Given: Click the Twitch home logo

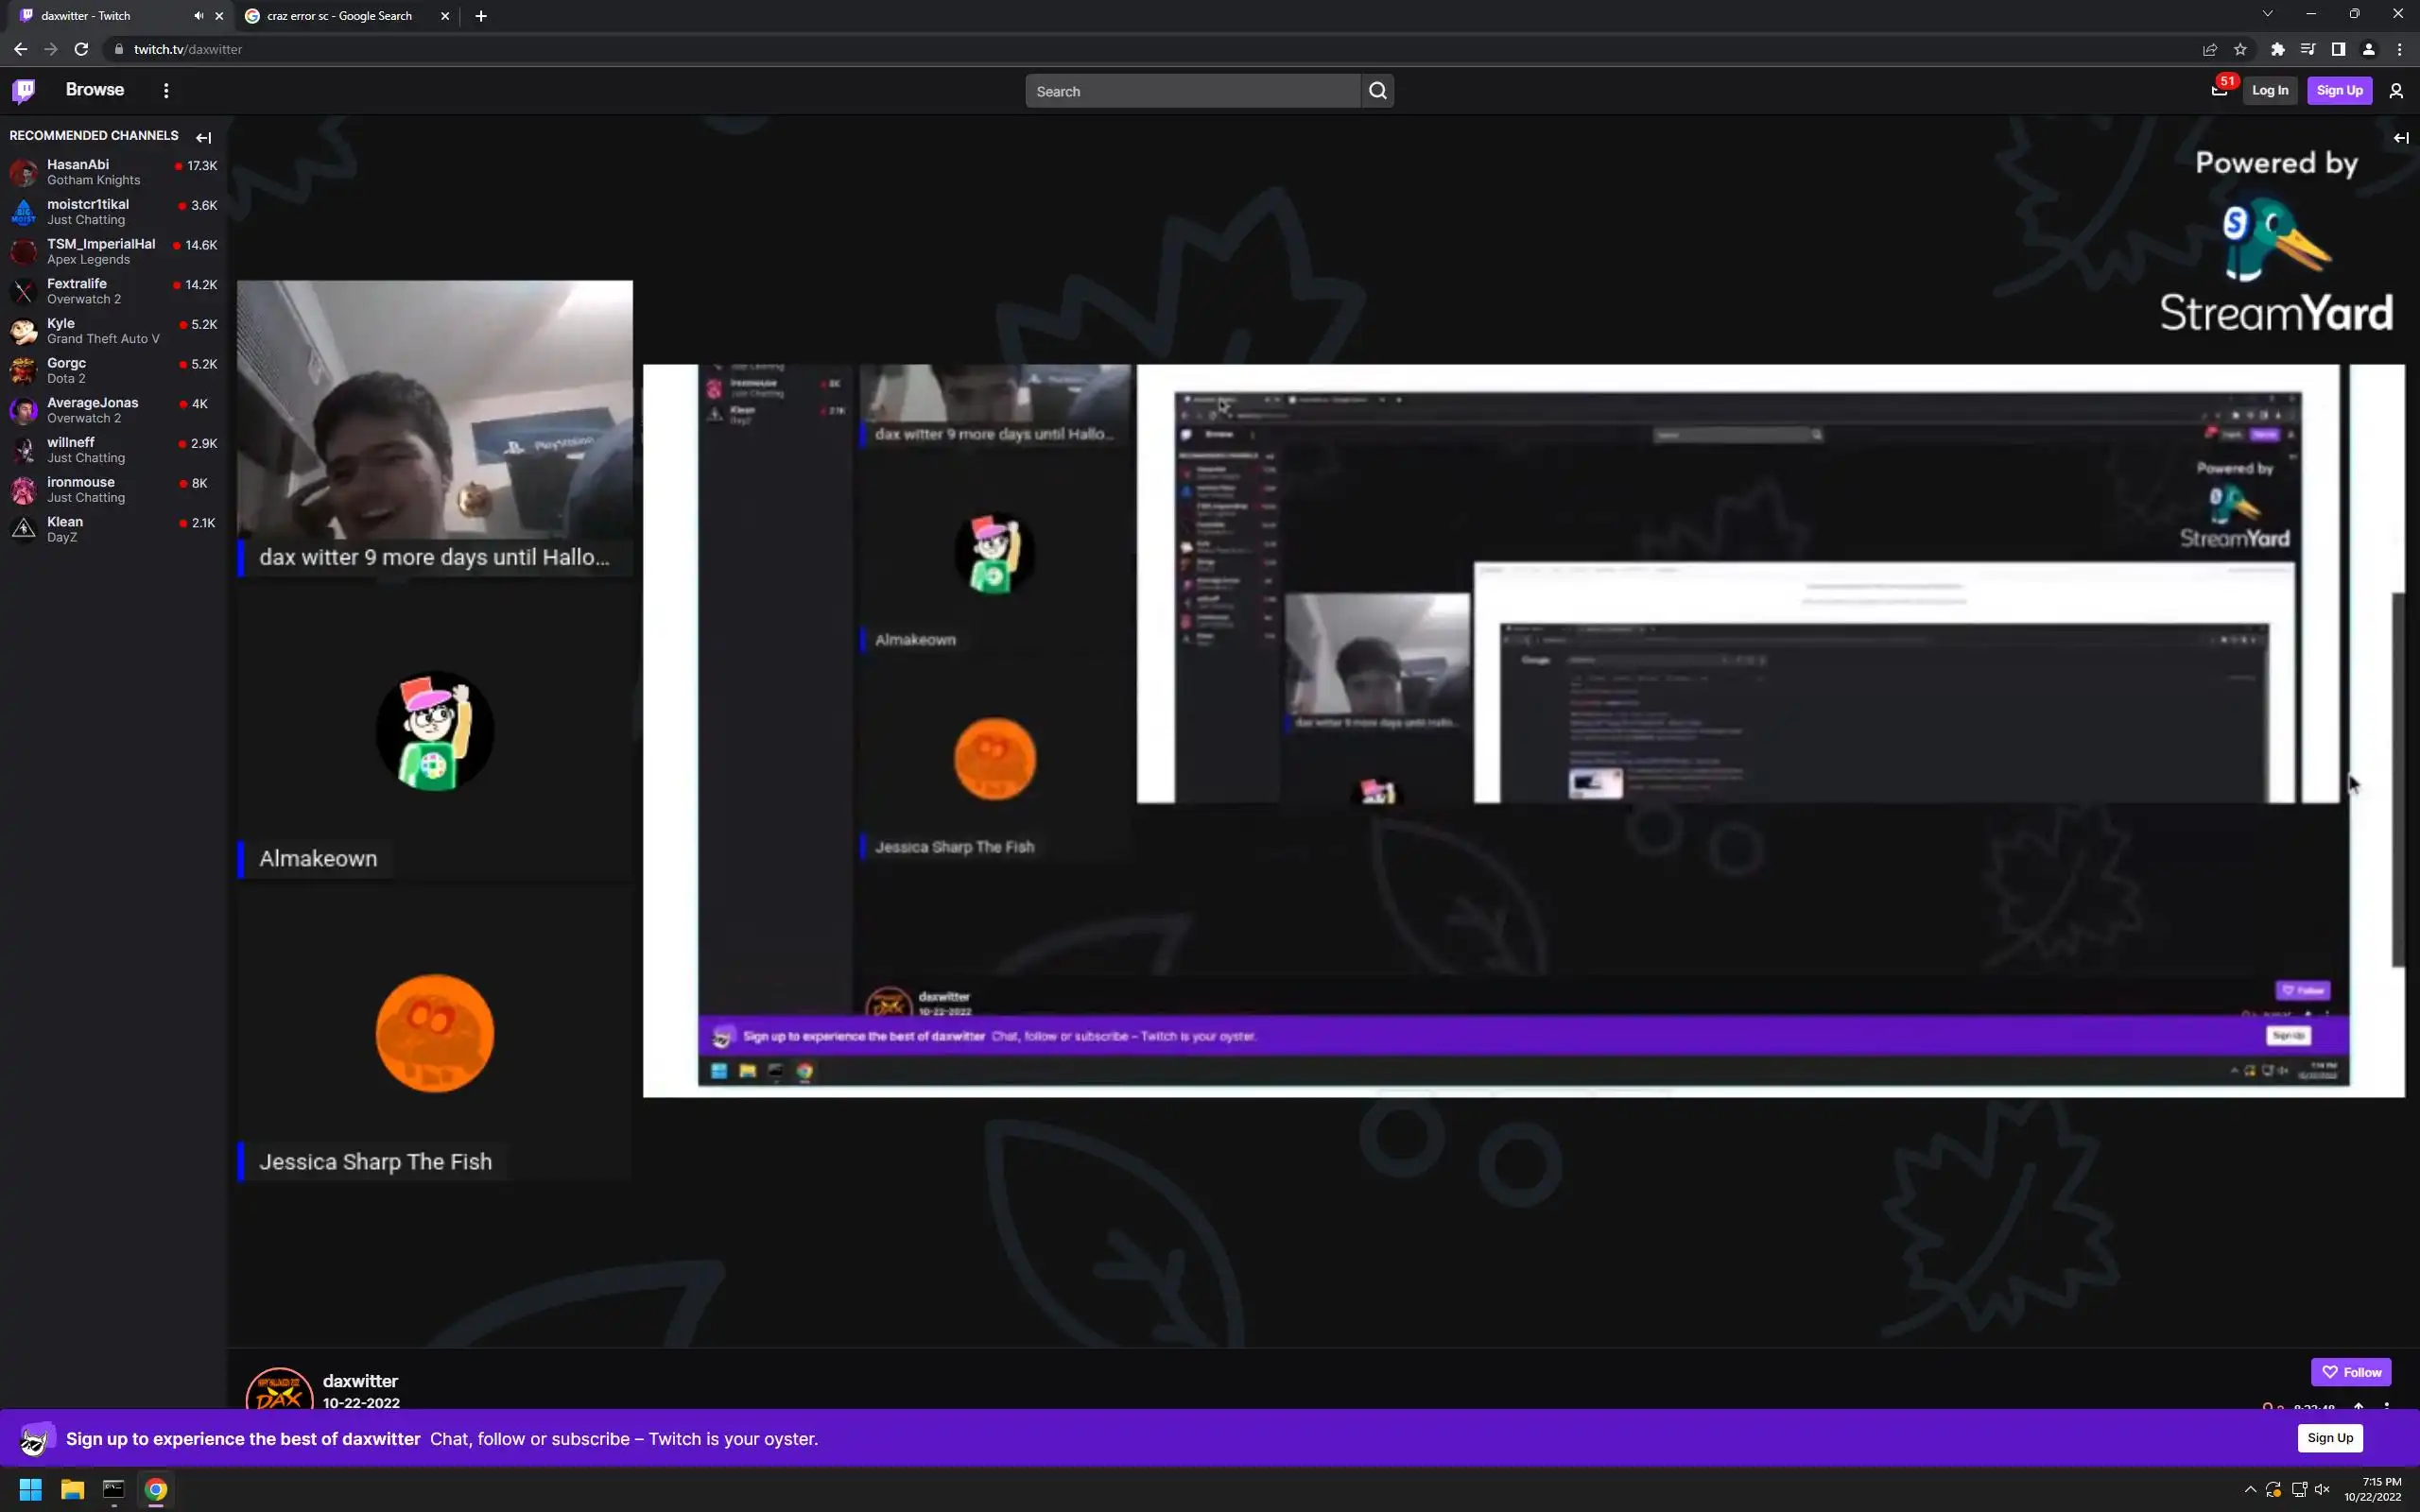Looking at the screenshot, I should click(24, 91).
